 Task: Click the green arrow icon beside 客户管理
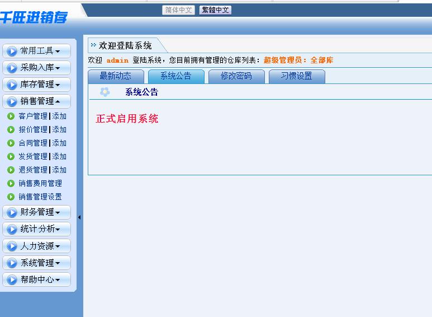11,116
